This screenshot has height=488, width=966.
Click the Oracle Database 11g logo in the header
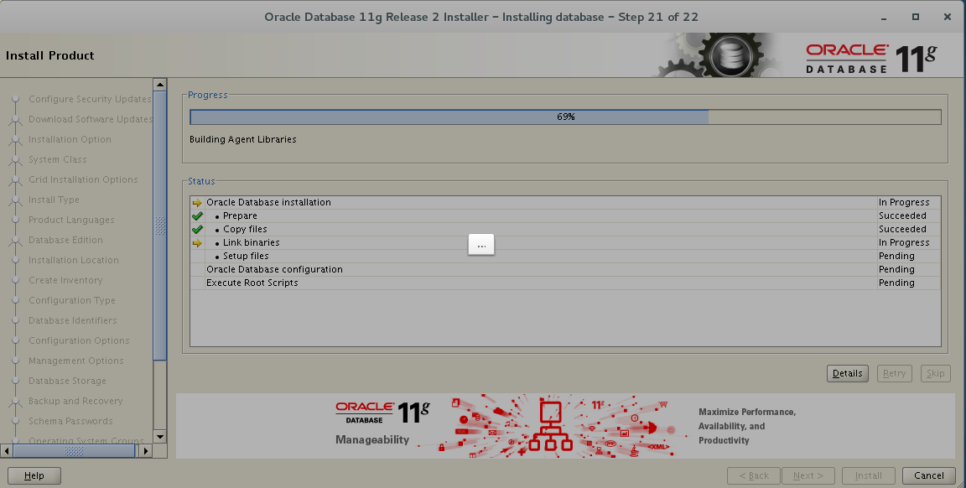tap(874, 55)
